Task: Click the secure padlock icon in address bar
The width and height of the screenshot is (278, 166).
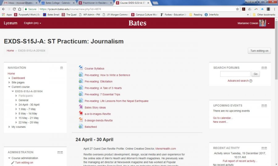Action: [26, 9]
